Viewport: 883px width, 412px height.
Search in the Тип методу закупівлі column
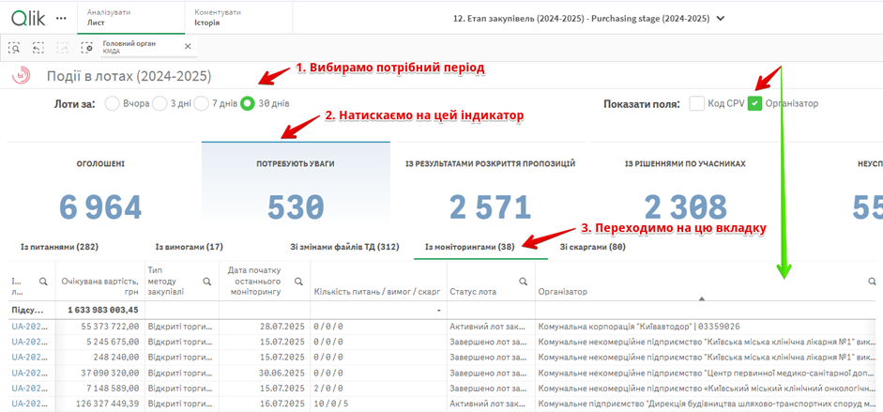(207, 281)
